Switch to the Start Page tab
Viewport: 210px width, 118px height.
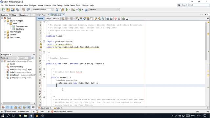(x=41, y=15)
